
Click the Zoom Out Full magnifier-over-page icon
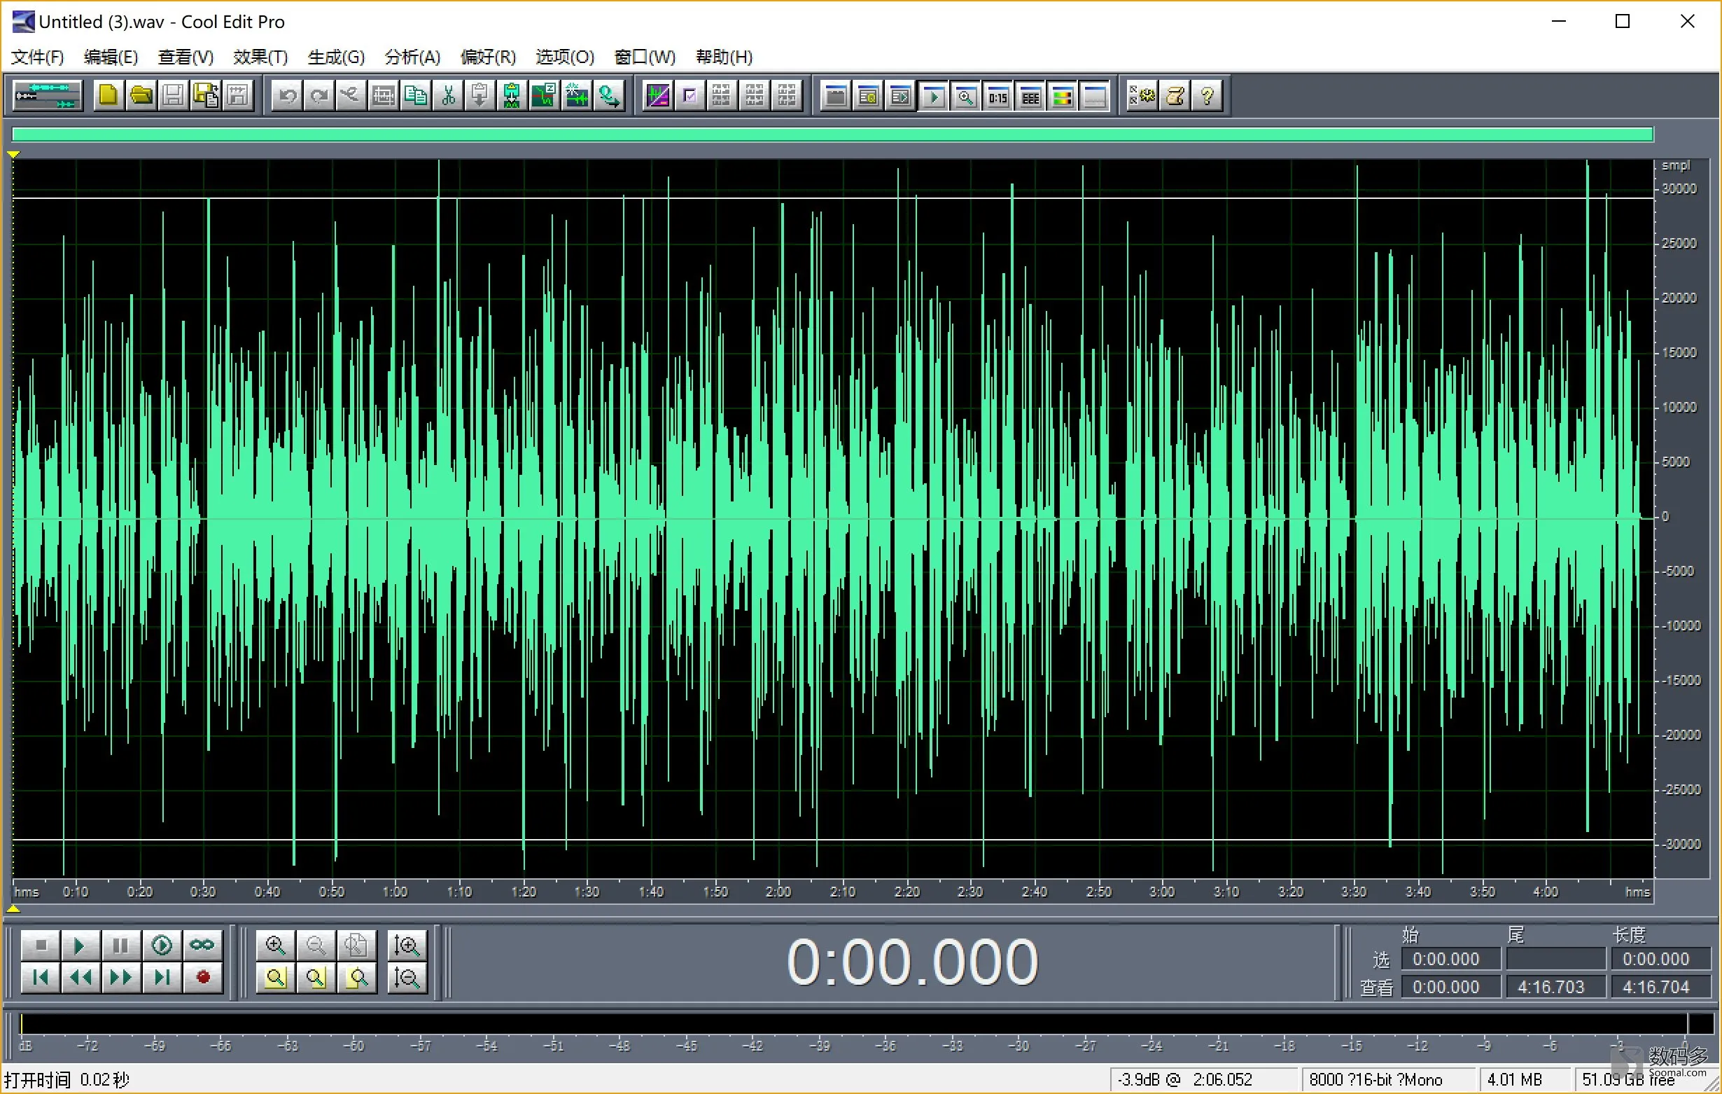click(356, 946)
